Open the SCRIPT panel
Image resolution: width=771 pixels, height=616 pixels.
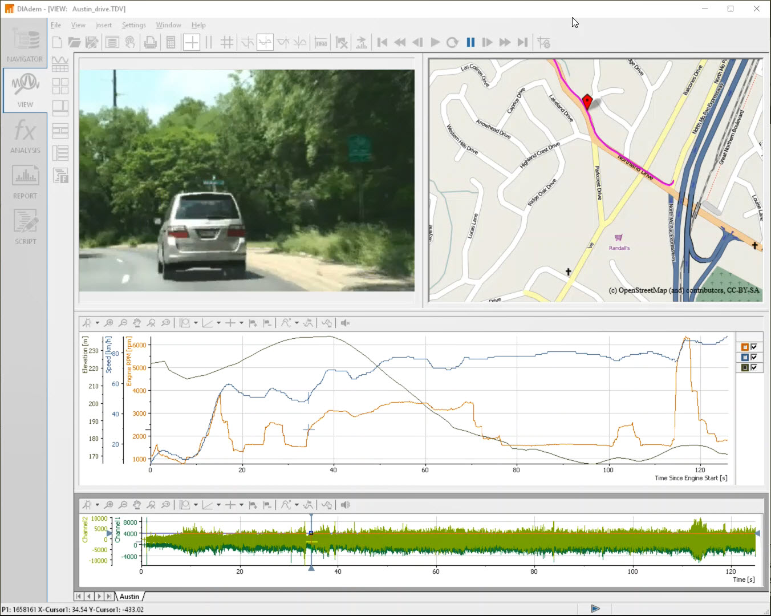click(x=25, y=227)
